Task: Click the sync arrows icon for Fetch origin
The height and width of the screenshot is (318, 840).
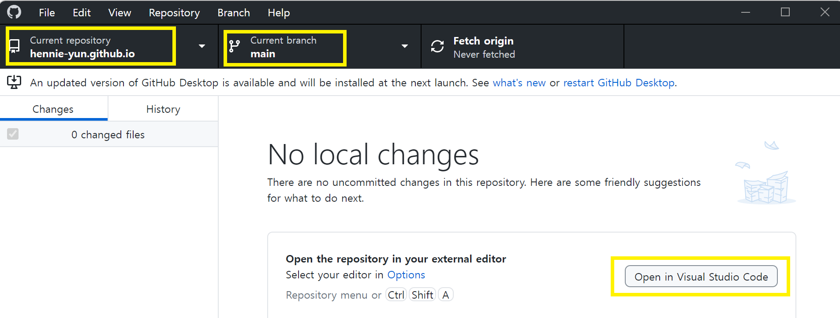Action: (x=437, y=46)
